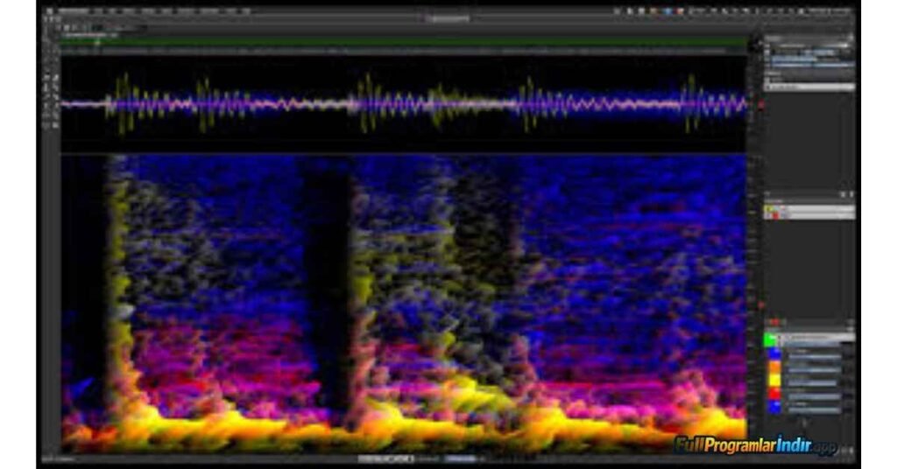The width and height of the screenshot is (897, 469).
Task: Choose the blue swatch directly below the red one
Action: (774, 407)
